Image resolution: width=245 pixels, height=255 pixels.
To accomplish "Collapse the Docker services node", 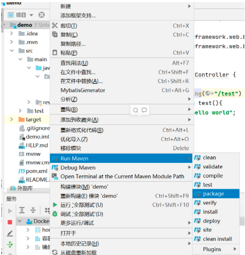I will (x=19, y=221).
